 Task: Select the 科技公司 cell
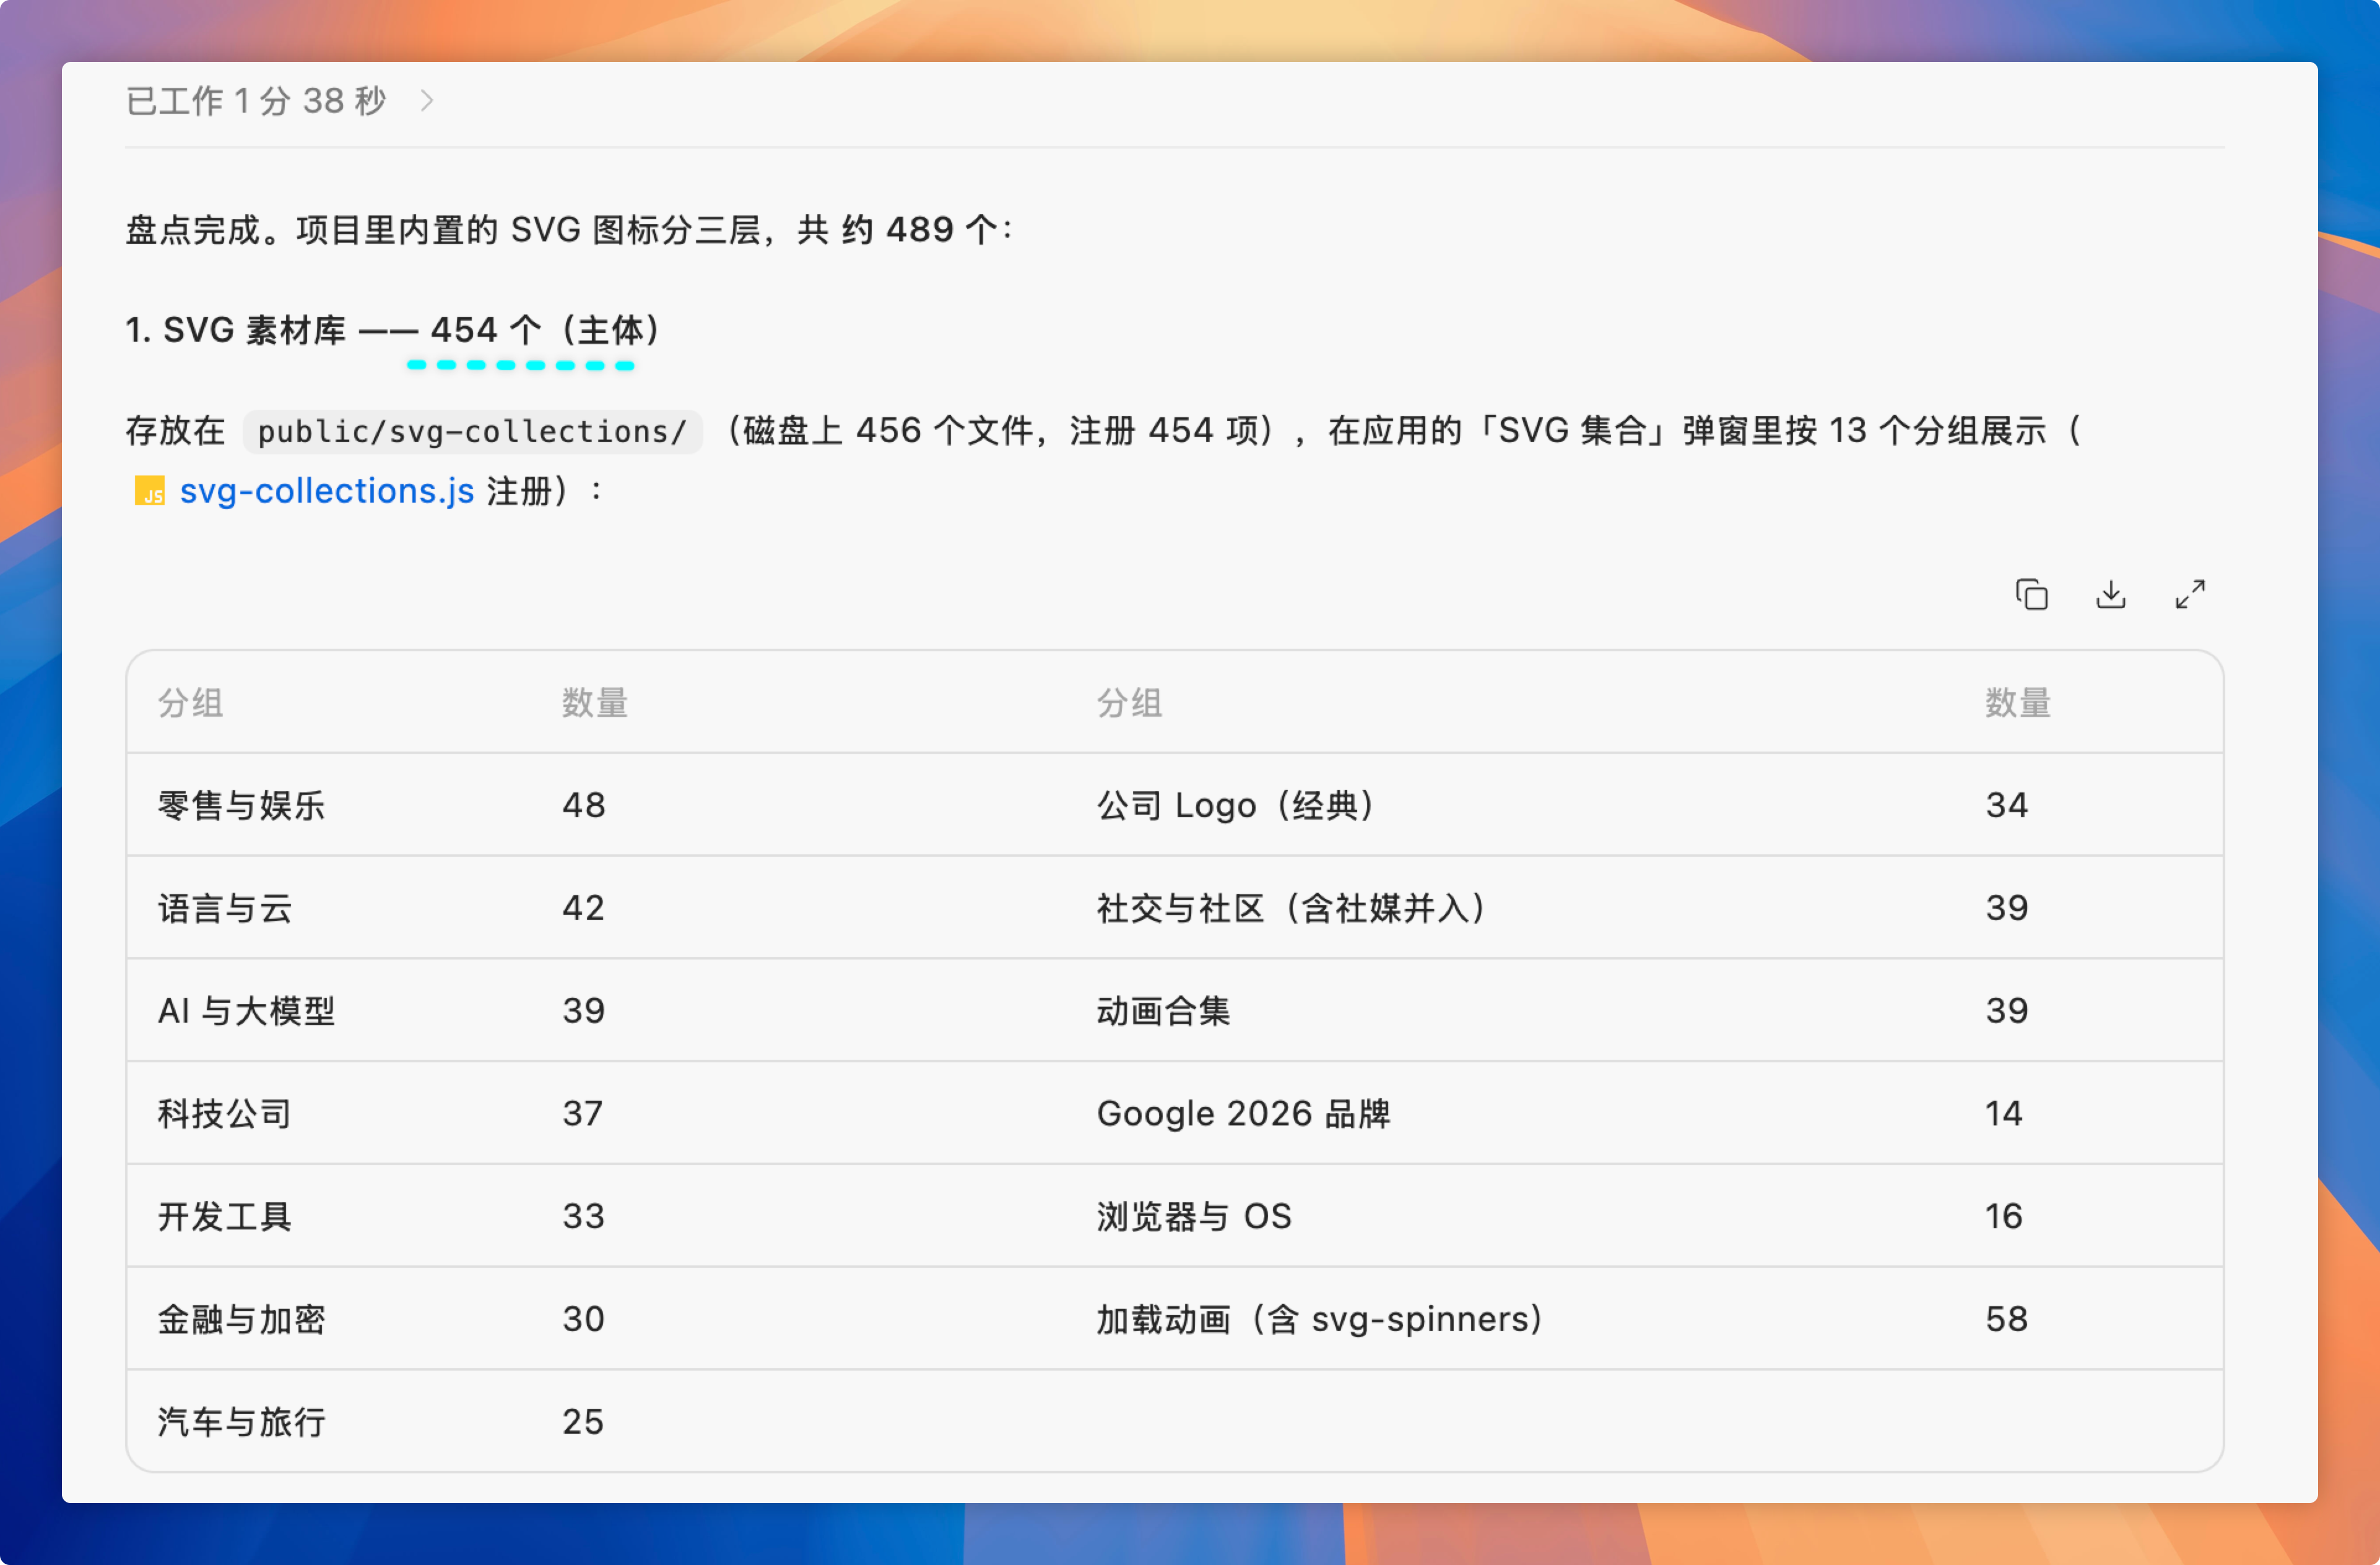click(x=225, y=1113)
